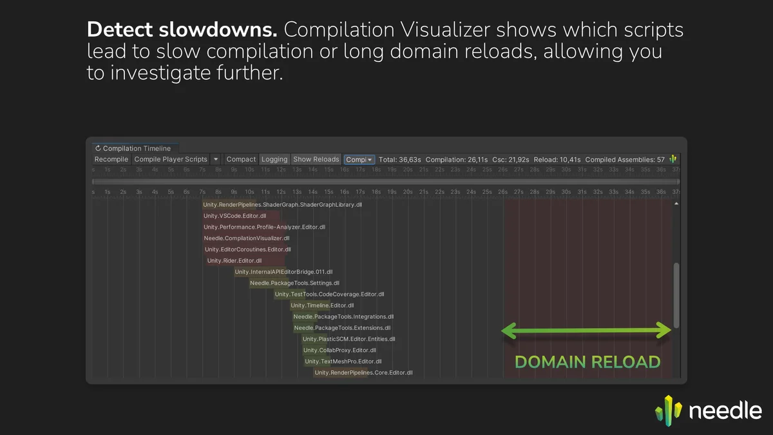
Task: Open dropdown arrow beside Compile Player Scripts
Action: [x=216, y=159]
